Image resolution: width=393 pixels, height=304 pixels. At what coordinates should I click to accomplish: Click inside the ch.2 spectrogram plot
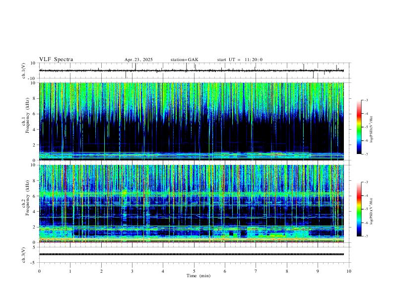[192, 204]
